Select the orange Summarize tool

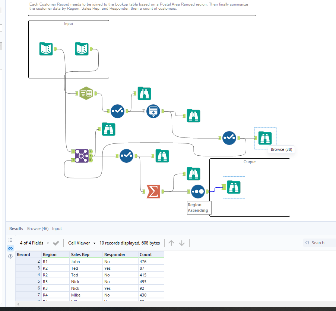pyautogui.click(x=153, y=191)
